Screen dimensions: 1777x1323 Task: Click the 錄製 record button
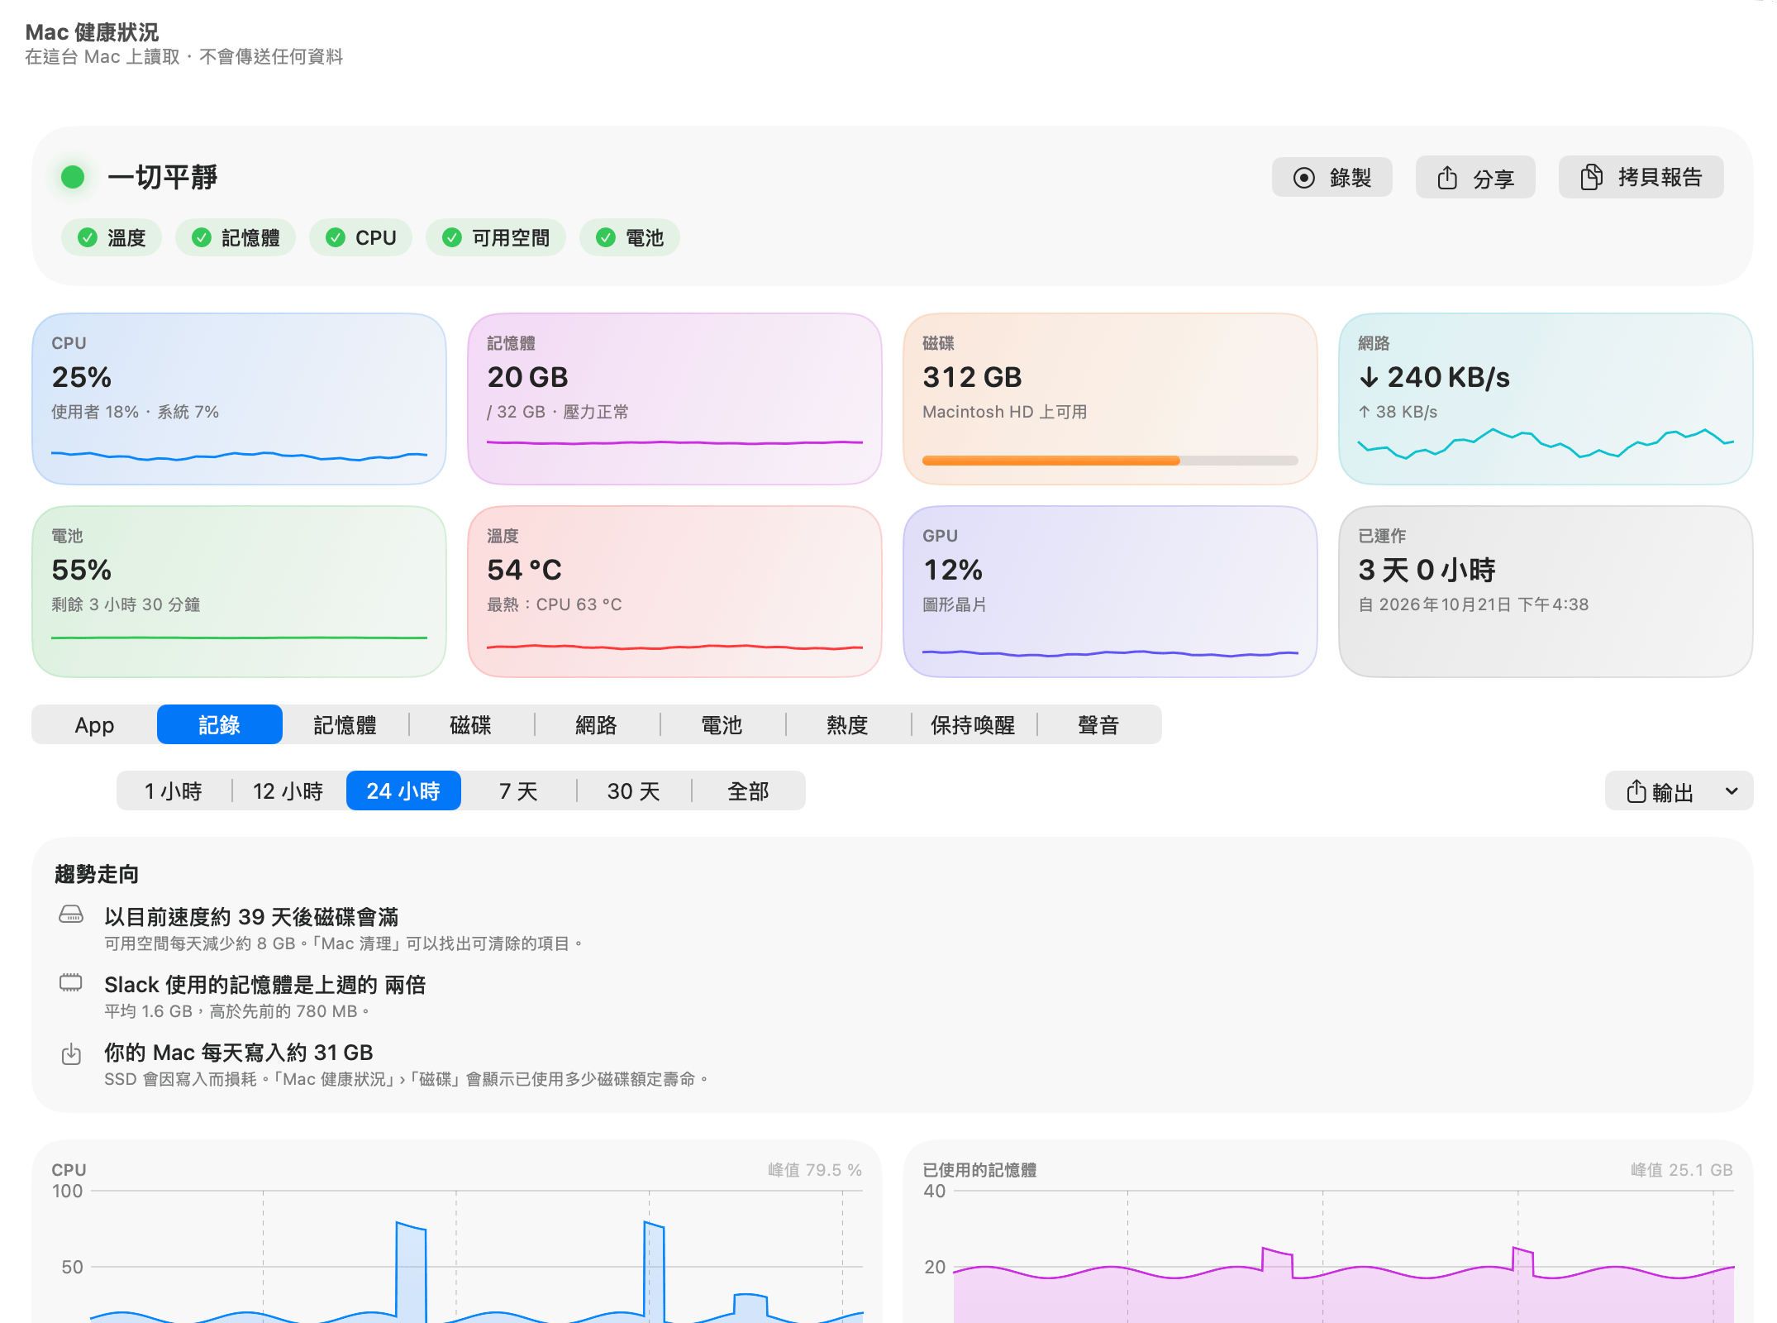click(x=1332, y=178)
